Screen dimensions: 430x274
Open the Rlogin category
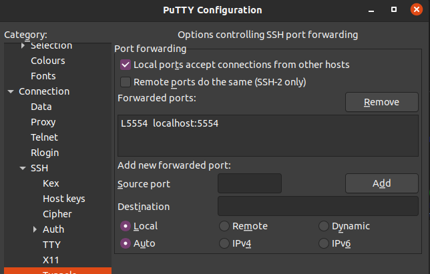45,153
